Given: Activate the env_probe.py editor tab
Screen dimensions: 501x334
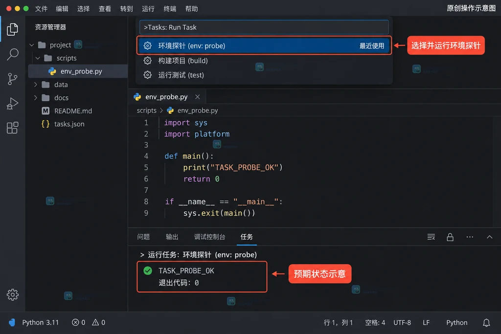Looking at the screenshot, I should (x=166, y=97).
